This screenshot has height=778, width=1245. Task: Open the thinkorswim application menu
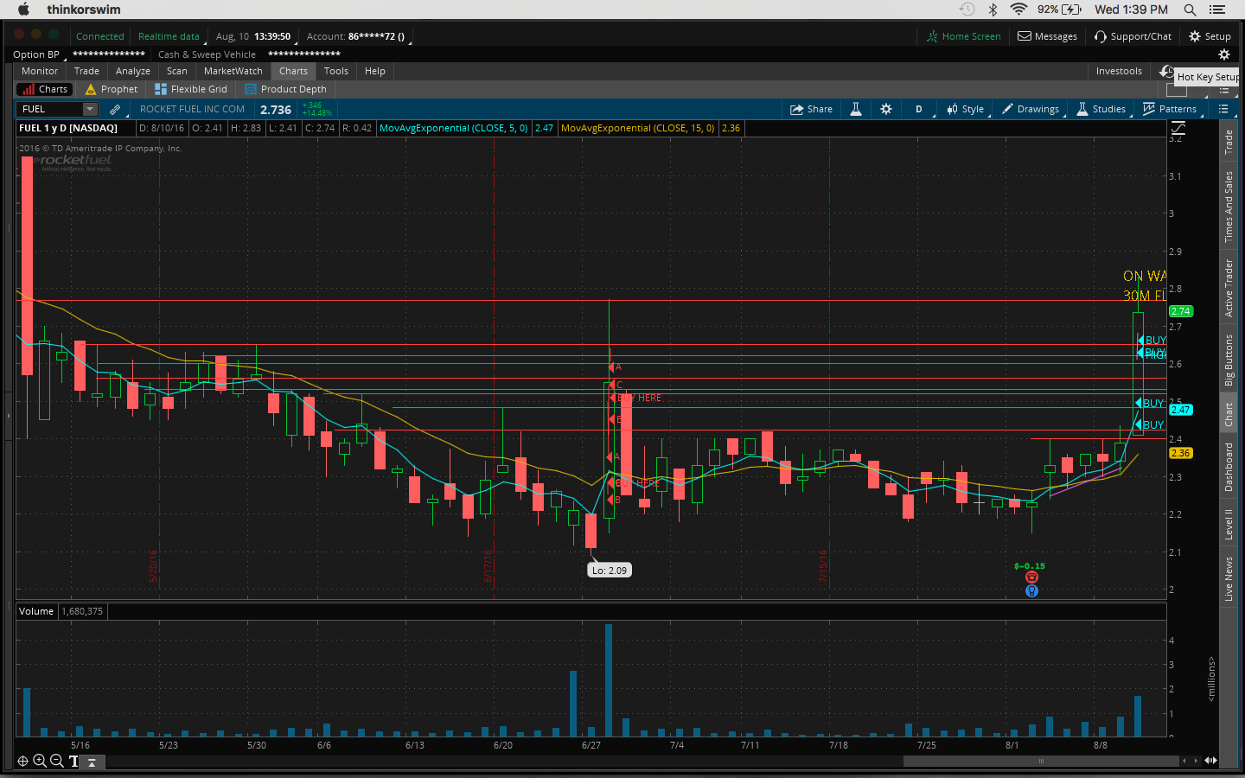tap(84, 10)
